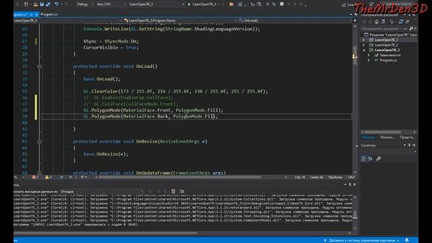Open file using the toolbar folder icon
This screenshot has width=432, height=243.
[36, 5]
